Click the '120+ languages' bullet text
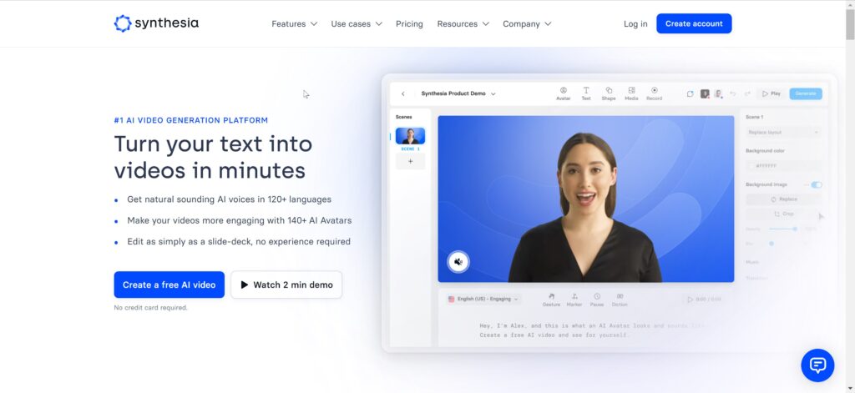The height and width of the screenshot is (393, 855). pos(229,199)
